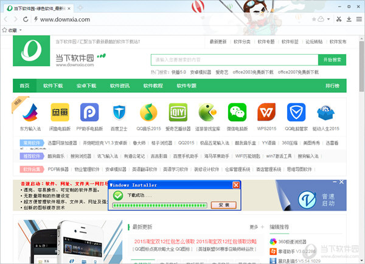Open dropdown arrow beside cloud icon
Screen dimensions: 365x264
pyautogui.click(x=328, y=19)
